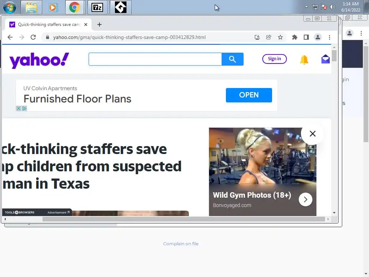Open the Extensions puzzle icon

[294, 37]
